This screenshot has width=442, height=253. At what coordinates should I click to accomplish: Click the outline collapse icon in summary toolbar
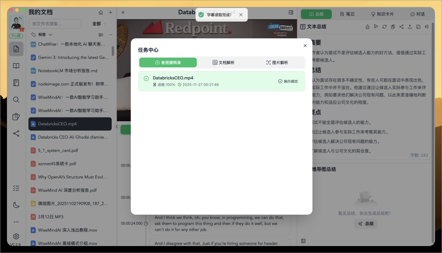coord(427,27)
